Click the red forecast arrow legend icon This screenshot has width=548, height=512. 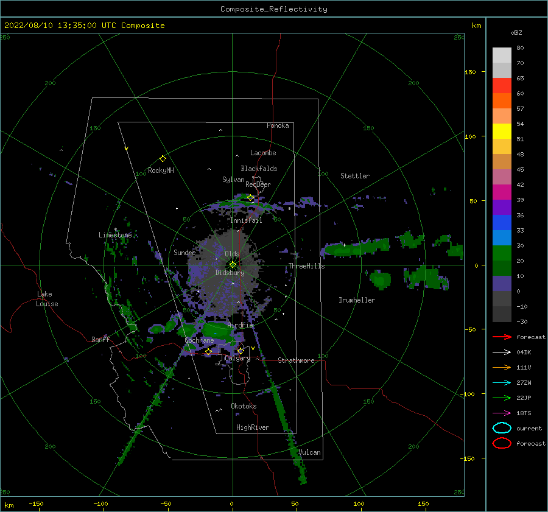502,337
